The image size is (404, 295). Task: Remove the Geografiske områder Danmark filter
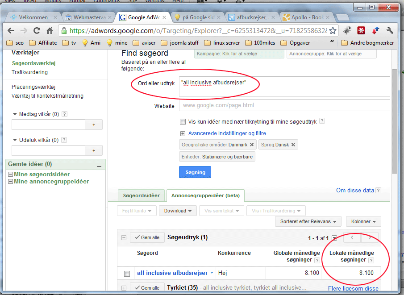(252, 145)
